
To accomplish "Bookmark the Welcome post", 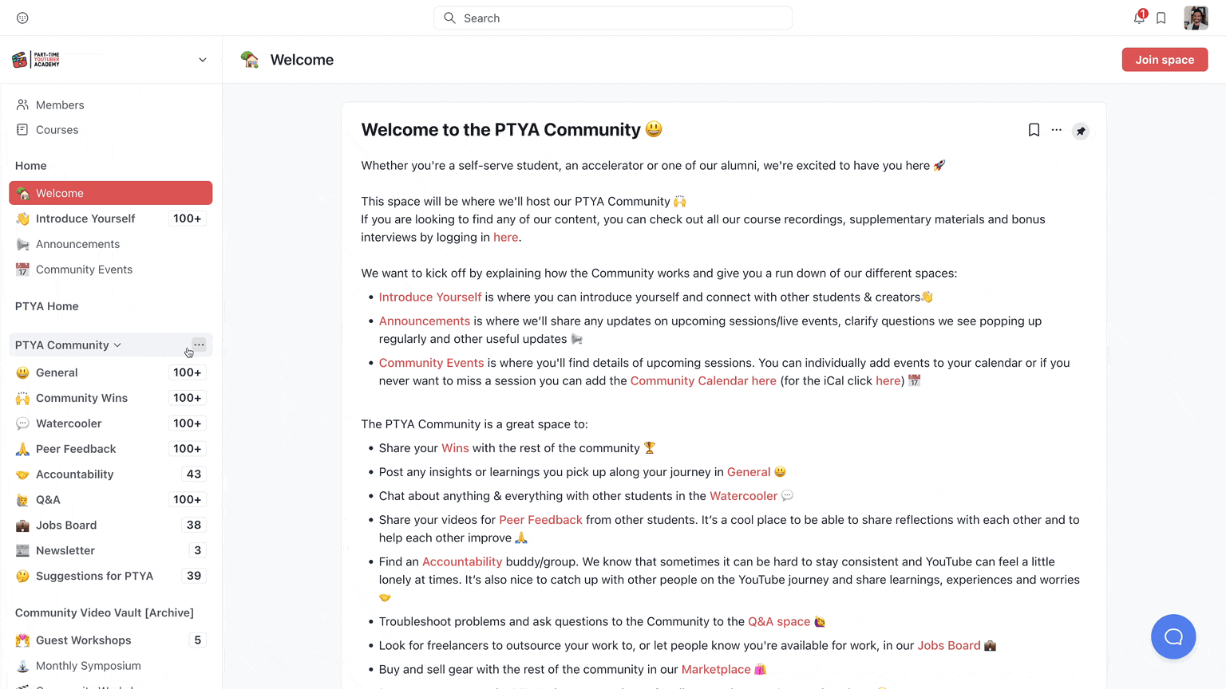I will [x=1034, y=130].
